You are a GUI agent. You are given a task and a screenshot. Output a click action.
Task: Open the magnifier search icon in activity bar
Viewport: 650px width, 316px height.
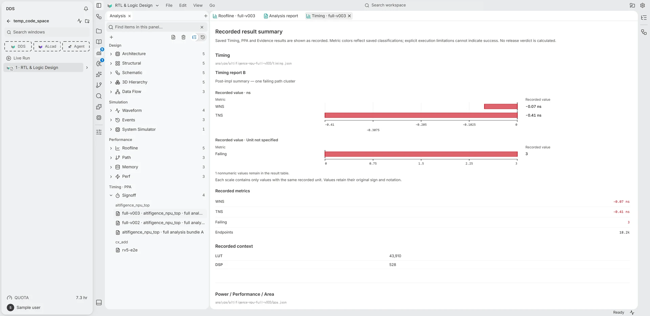click(99, 96)
